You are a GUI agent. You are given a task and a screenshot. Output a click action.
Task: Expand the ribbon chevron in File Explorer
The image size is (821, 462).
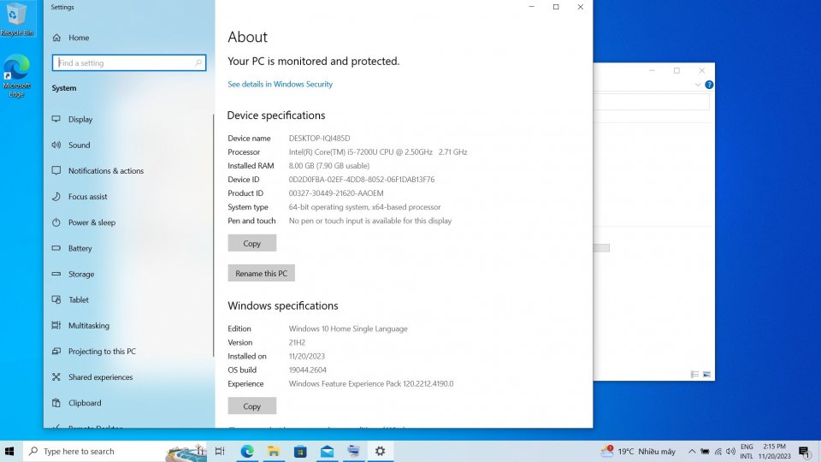(x=699, y=85)
